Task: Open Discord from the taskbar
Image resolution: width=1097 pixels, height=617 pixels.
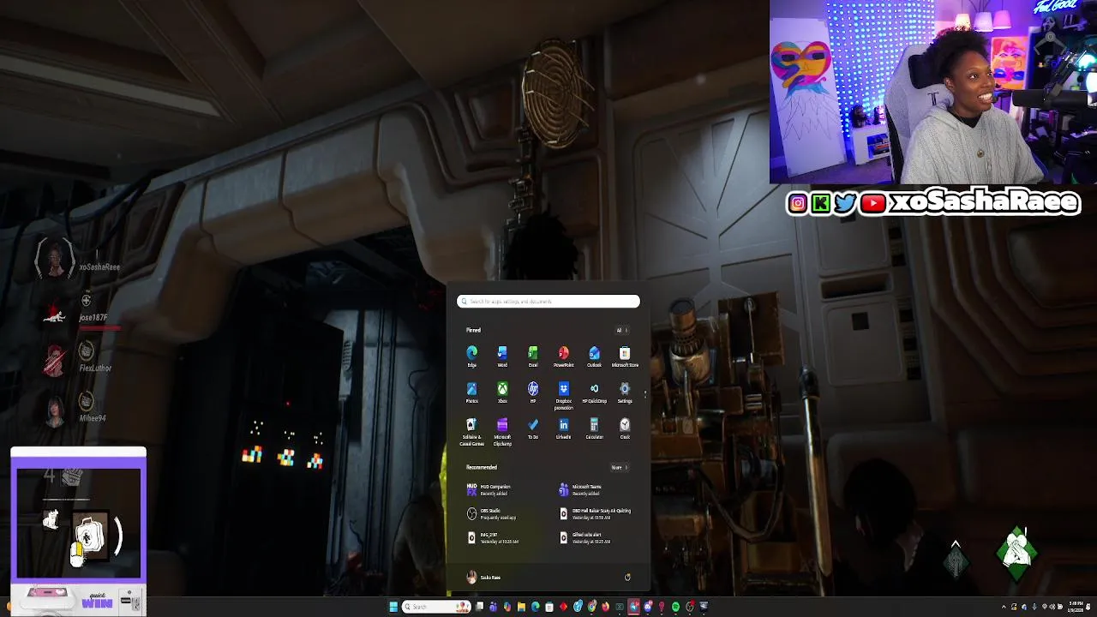Action: pyautogui.click(x=648, y=607)
